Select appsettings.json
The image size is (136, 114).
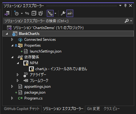[x=38, y=87]
